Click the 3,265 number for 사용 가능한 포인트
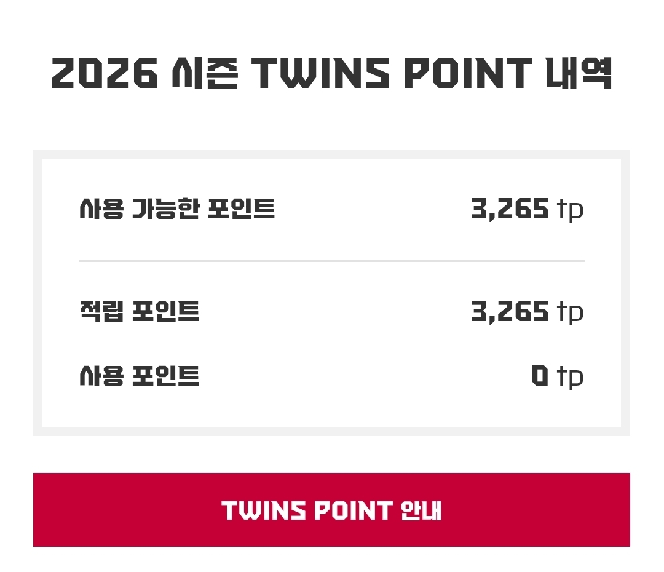The height and width of the screenshot is (572, 664). [x=510, y=210]
